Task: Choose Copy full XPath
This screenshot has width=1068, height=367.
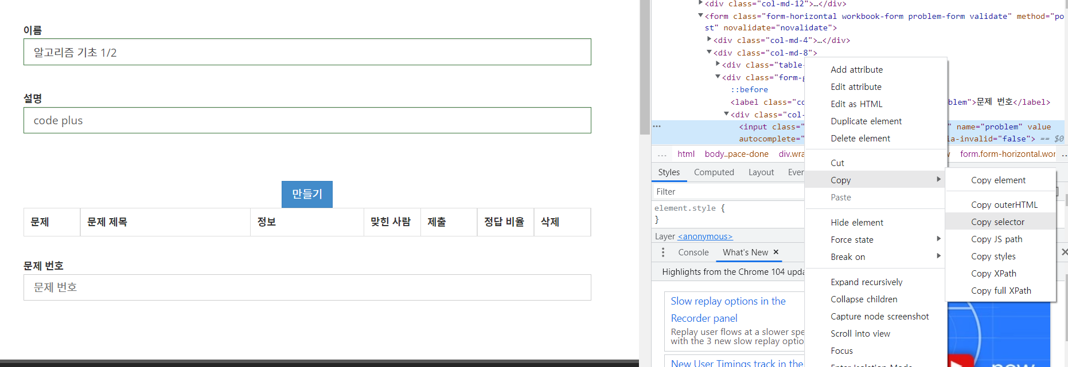Action: 1001,291
